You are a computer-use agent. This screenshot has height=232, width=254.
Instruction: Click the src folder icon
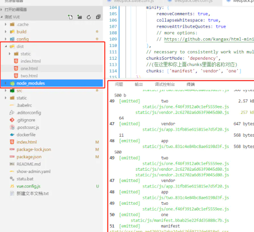12,91
